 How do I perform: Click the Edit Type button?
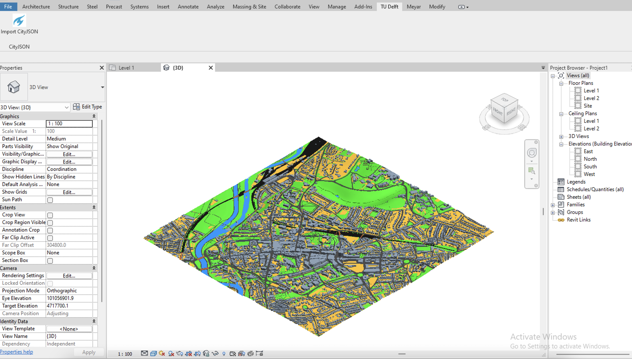click(88, 107)
